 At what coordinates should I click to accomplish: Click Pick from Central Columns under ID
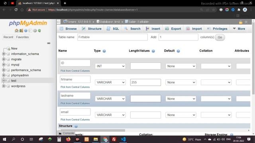tap(75, 71)
